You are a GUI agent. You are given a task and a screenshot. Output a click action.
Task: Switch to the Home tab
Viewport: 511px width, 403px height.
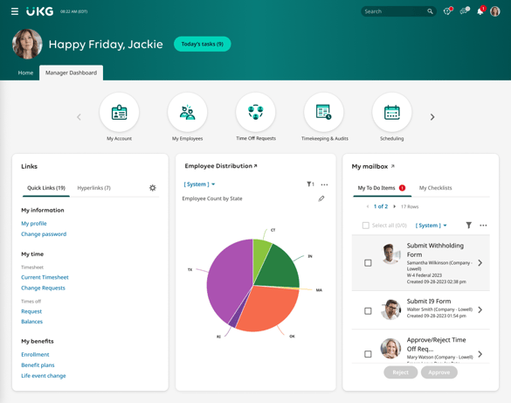25,73
